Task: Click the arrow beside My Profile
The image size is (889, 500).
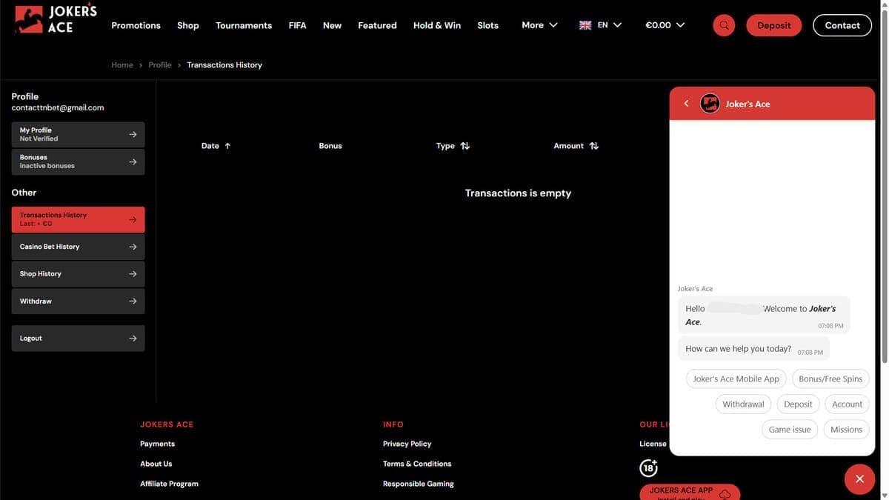Action: (133, 134)
